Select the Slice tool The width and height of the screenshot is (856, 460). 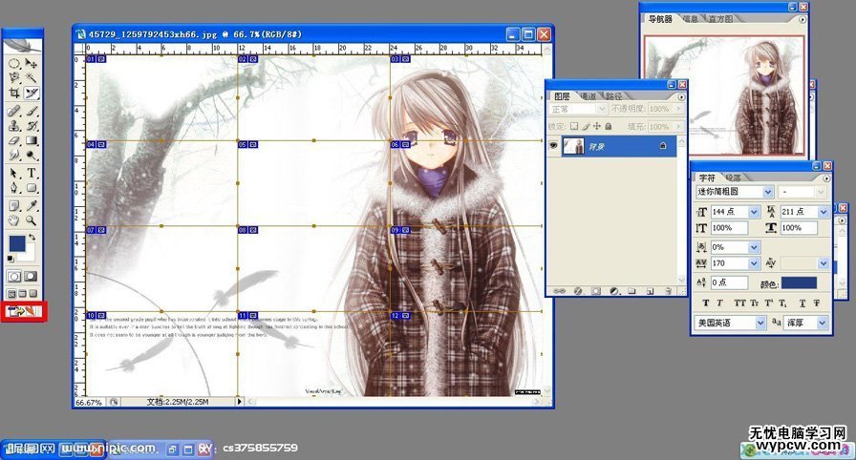tap(32, 94)
